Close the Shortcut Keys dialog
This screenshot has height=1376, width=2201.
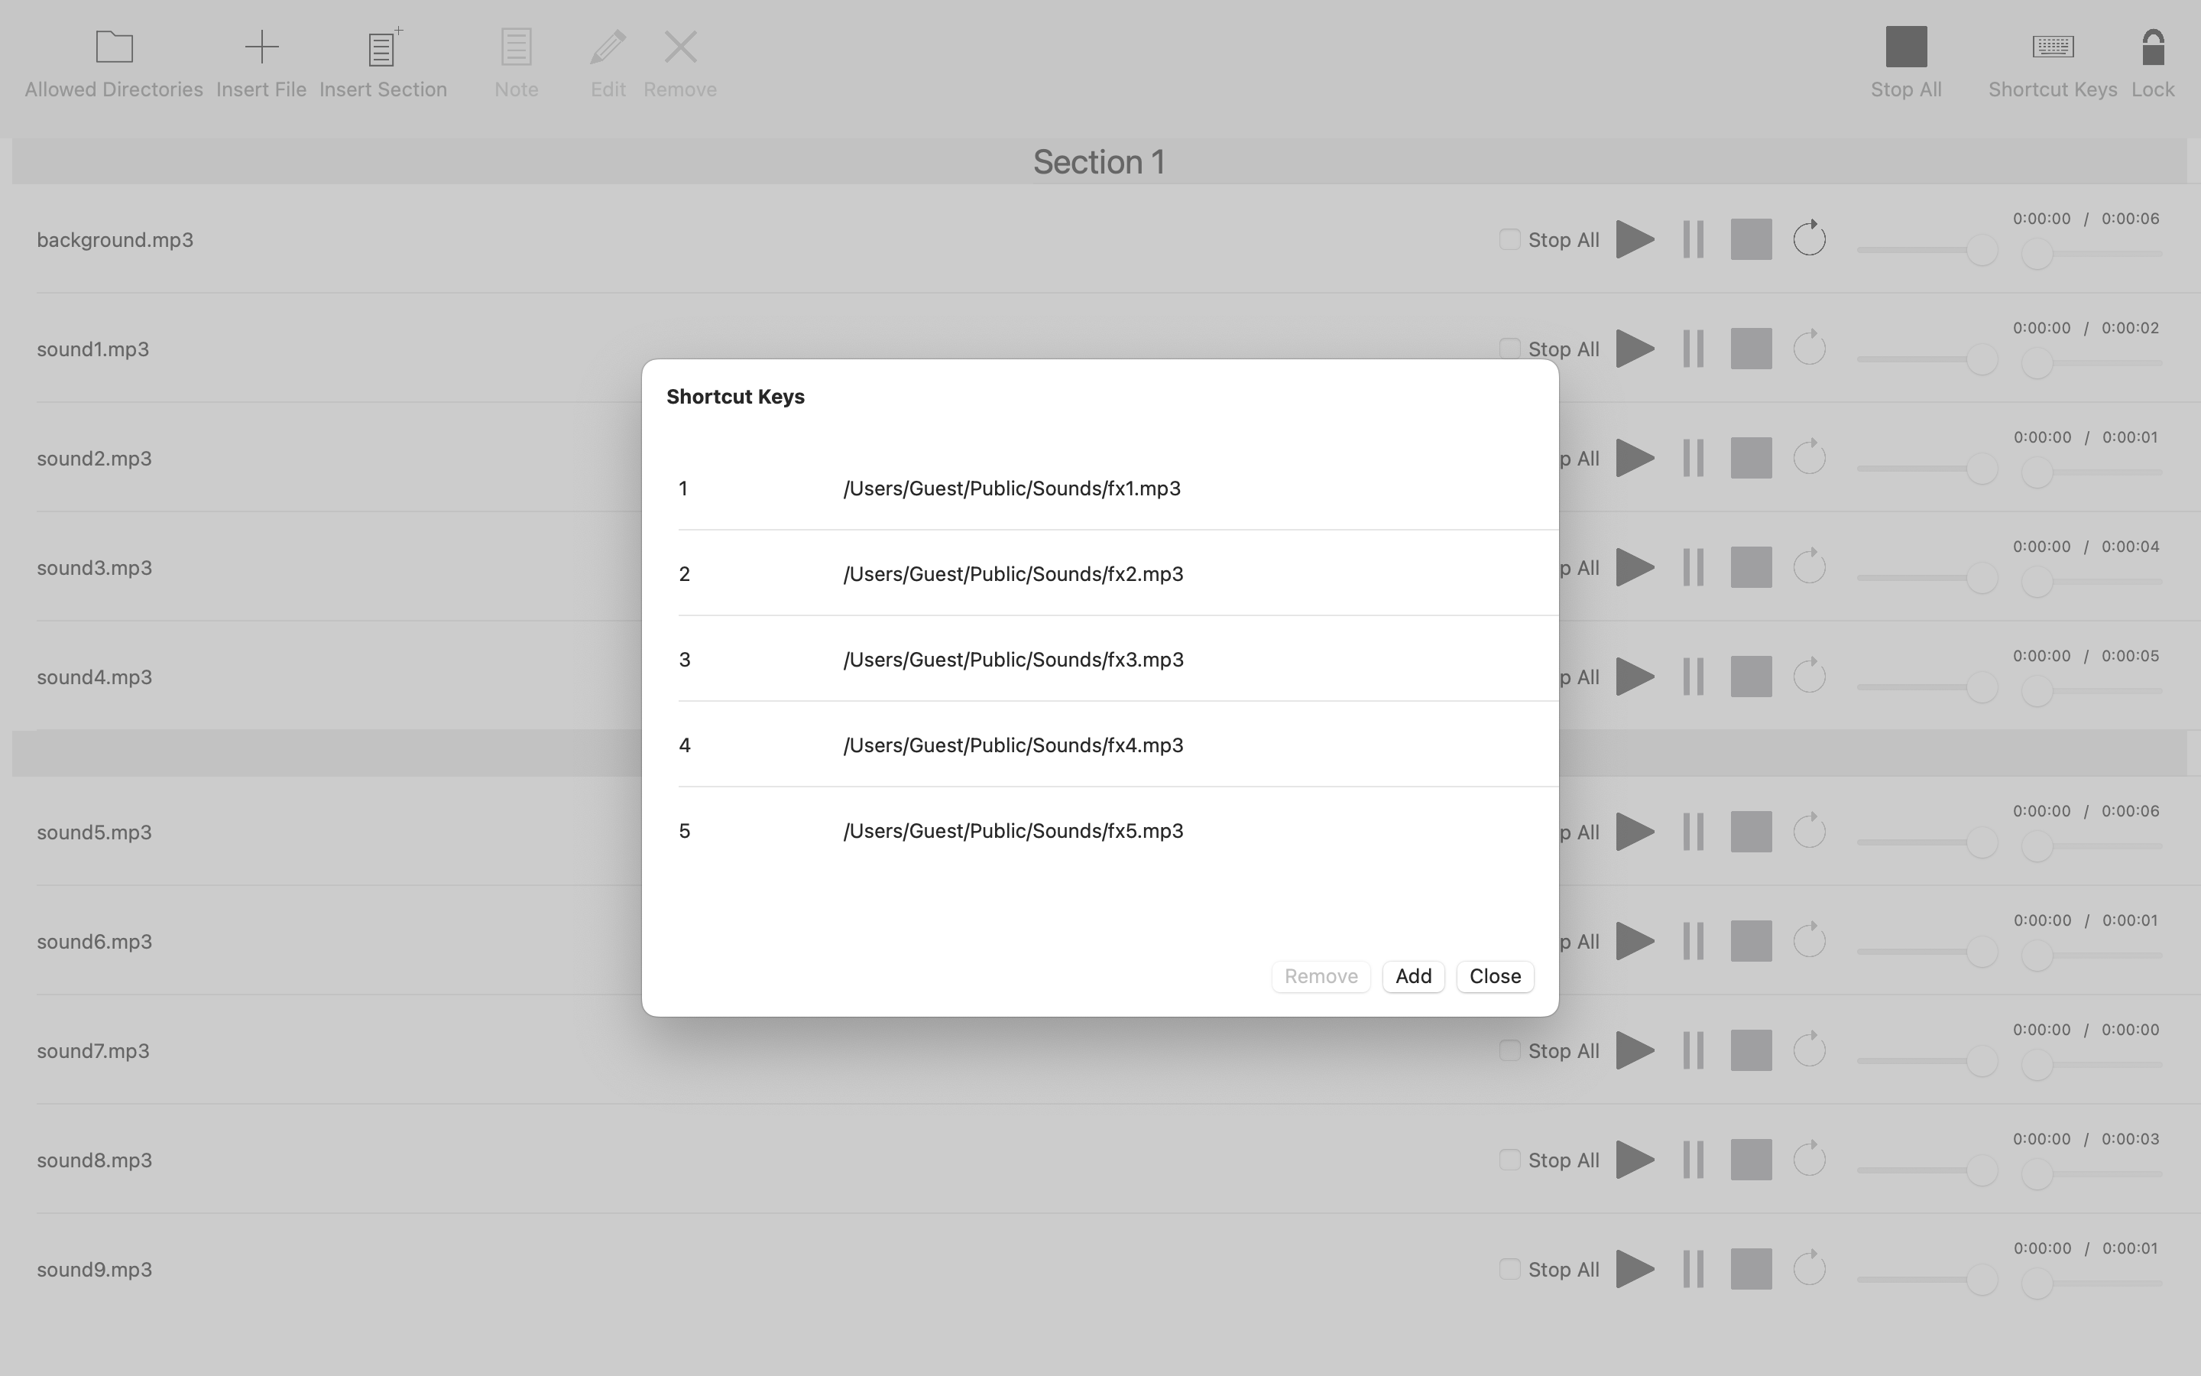pos(1494,976)
